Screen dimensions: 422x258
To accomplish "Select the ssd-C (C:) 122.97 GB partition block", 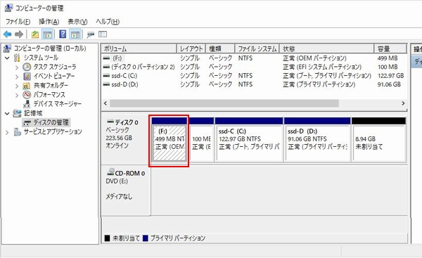I will point(249,140).
